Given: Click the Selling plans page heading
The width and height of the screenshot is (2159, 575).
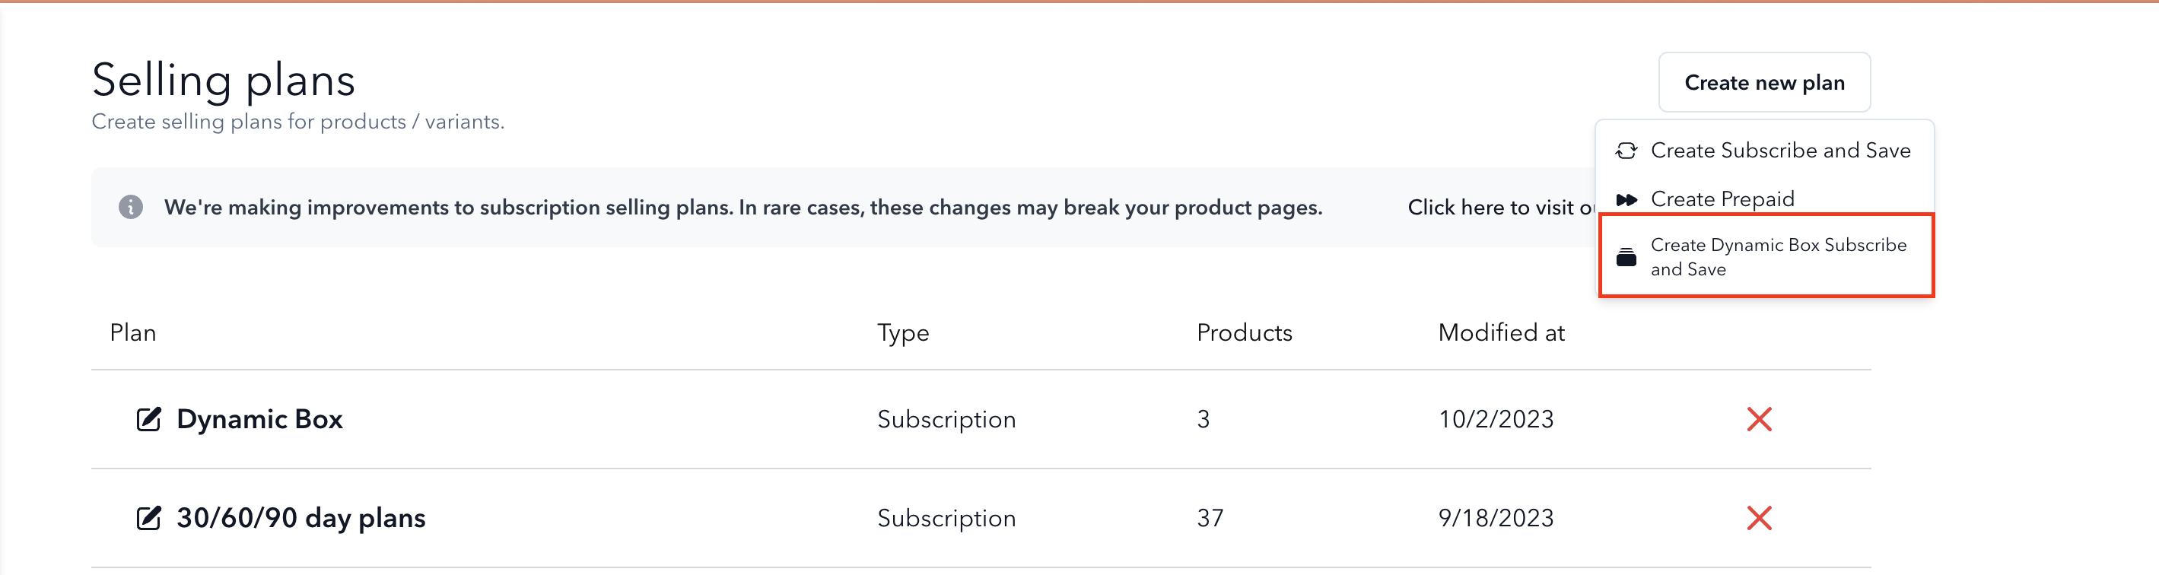Looking at the screenshot, I should 223,81.
